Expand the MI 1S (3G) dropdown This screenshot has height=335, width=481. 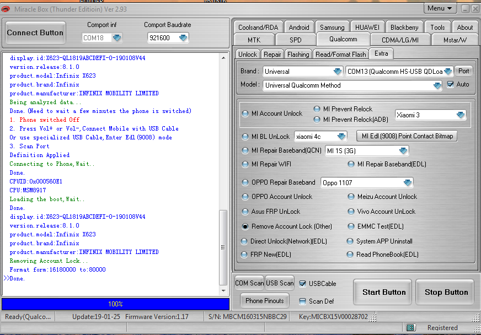pos(403,150)
